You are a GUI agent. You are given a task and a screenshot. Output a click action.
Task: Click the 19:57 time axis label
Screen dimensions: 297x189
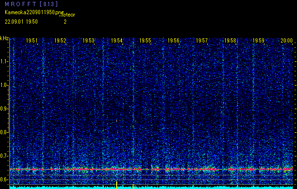tap(202, 40)
